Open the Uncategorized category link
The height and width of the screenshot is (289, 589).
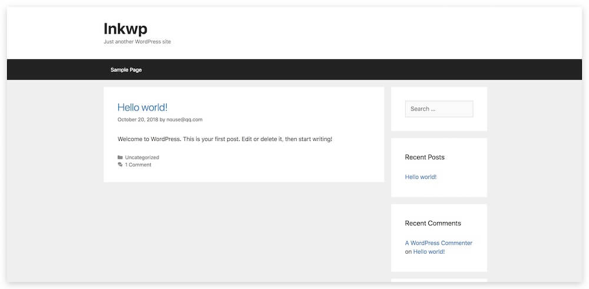(142, 157)
